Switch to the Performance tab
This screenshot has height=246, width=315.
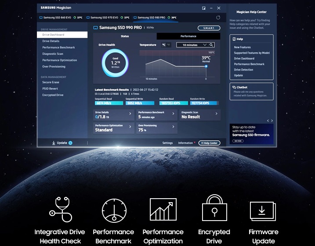click(188, 36)
